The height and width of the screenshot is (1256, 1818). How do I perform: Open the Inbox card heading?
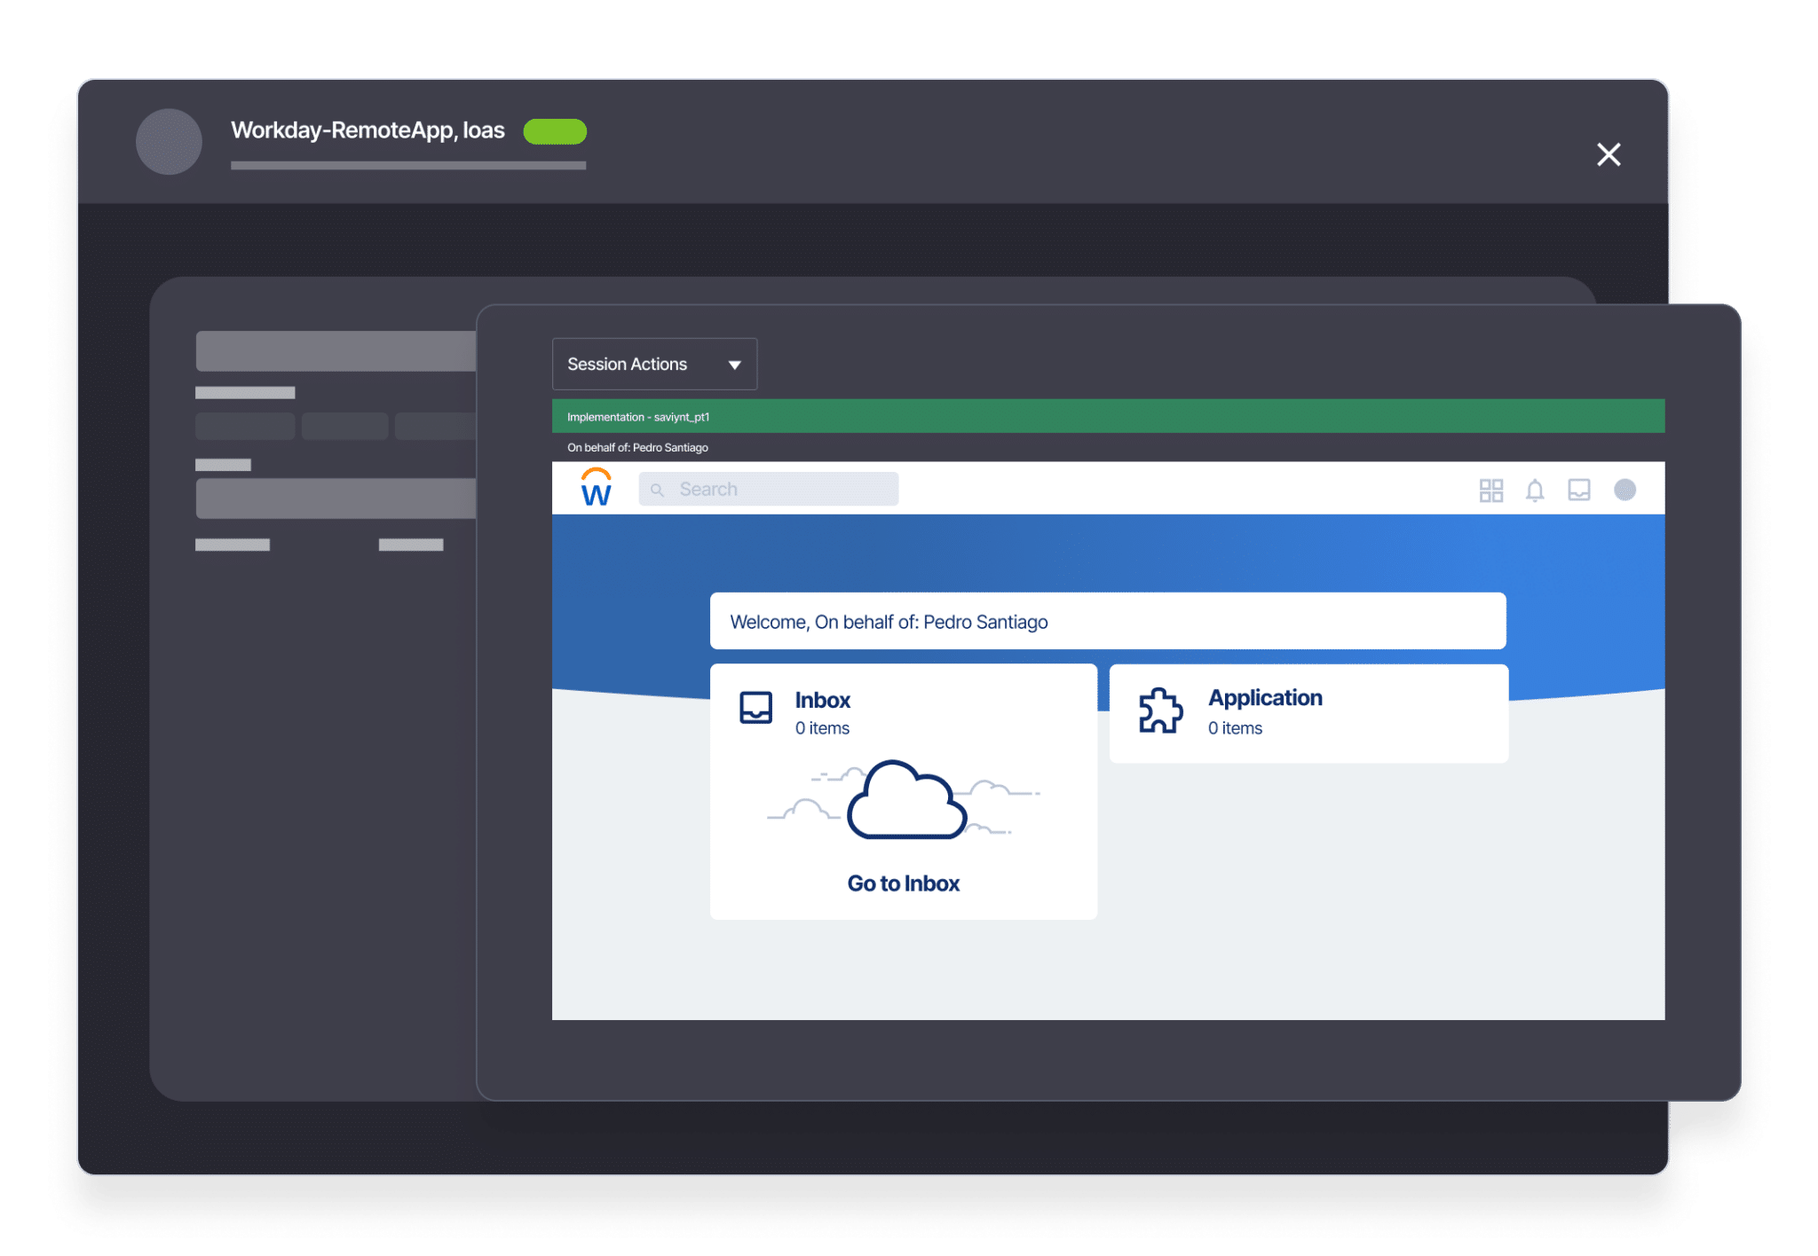pyautogui.click(x=822, y=701)
